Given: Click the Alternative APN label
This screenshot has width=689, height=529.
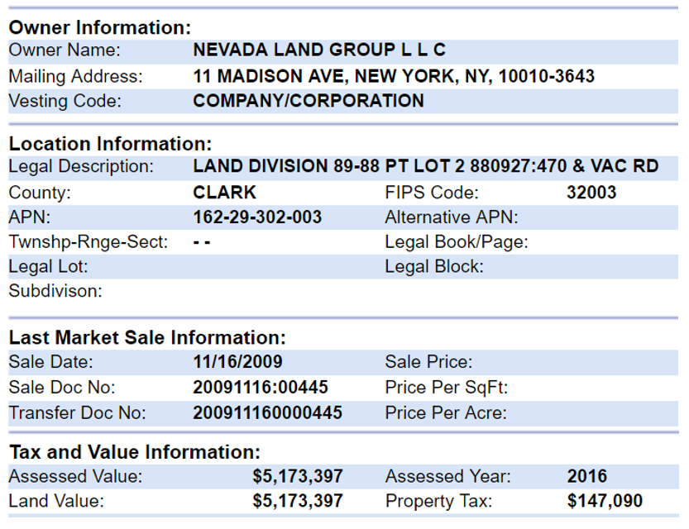Looking at the screenshot, I should [451, 217].
